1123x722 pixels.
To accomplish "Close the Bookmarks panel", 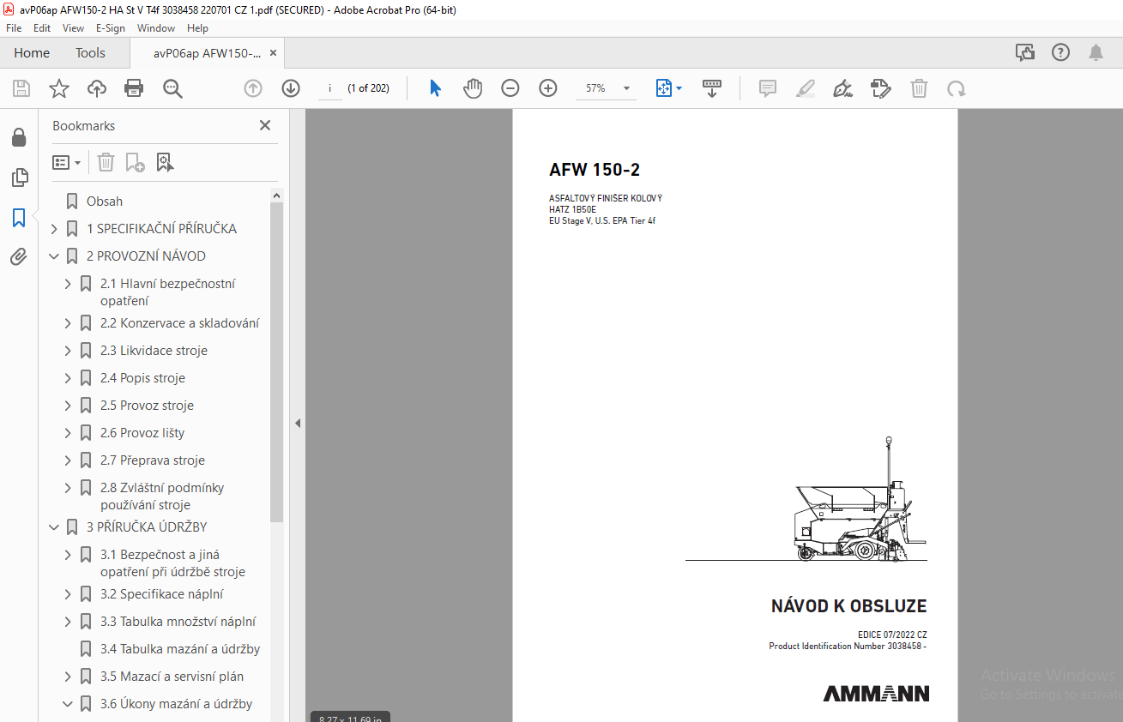I will click(265, 125).
